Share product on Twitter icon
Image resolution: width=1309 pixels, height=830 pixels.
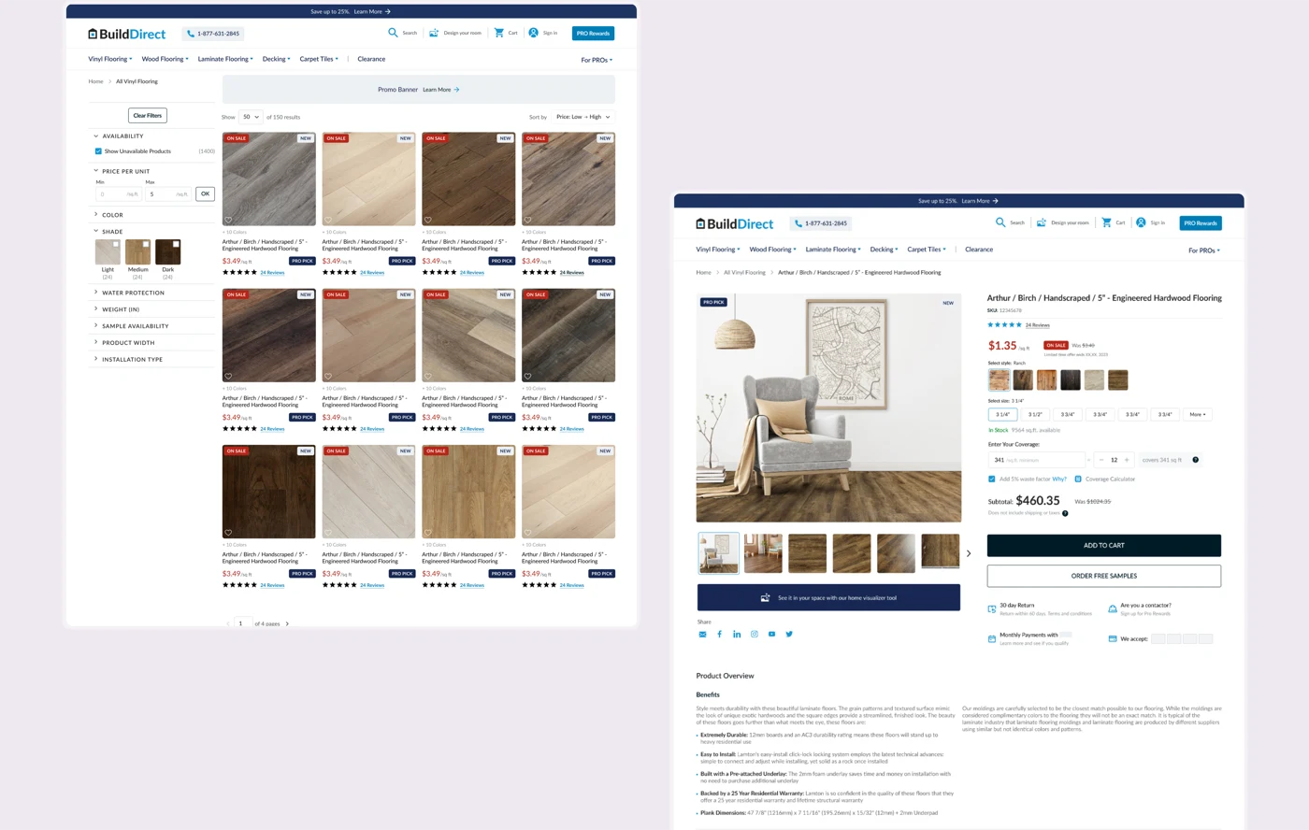(x=788, y=634)
